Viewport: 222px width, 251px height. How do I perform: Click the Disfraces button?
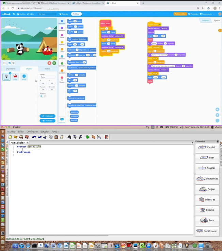pos(47,116)
